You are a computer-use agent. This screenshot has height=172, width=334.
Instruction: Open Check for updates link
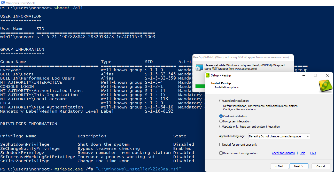[283, 153]
